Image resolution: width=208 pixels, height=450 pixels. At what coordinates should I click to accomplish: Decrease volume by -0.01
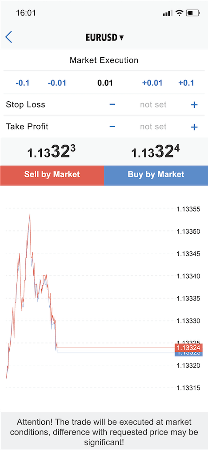tap(56, 83)
